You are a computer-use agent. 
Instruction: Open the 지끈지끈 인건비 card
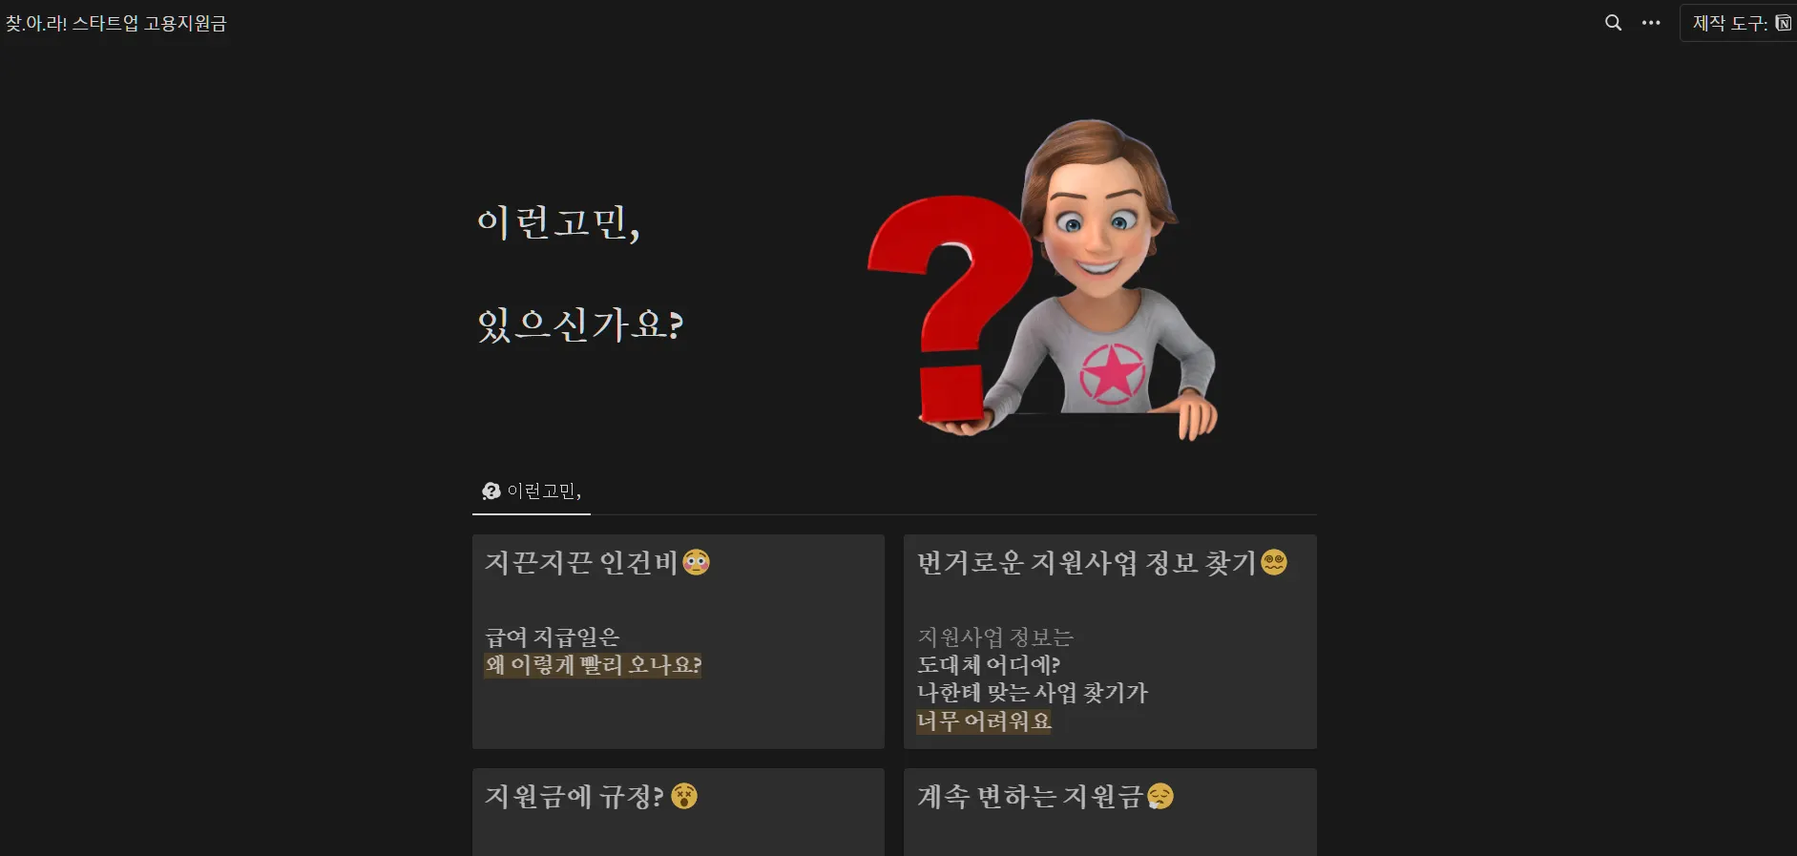click(x=679, y=641)
